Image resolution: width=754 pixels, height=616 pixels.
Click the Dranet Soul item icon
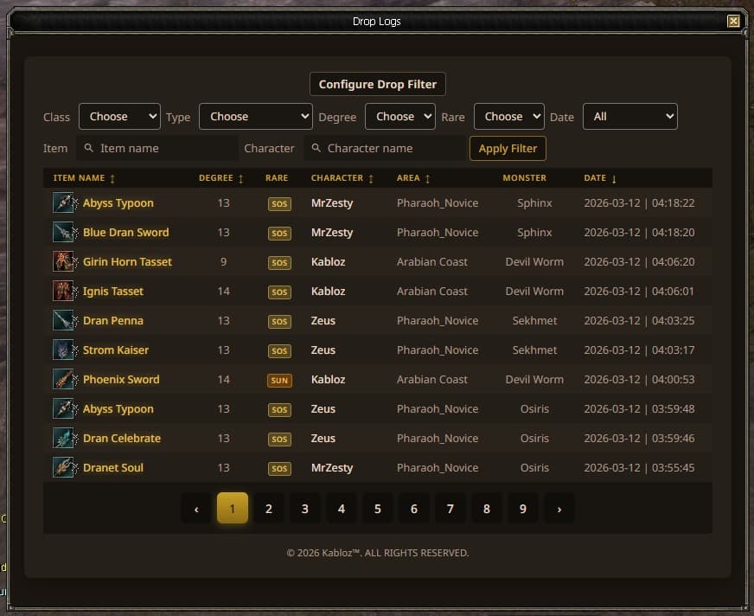[x=63, y=468]
